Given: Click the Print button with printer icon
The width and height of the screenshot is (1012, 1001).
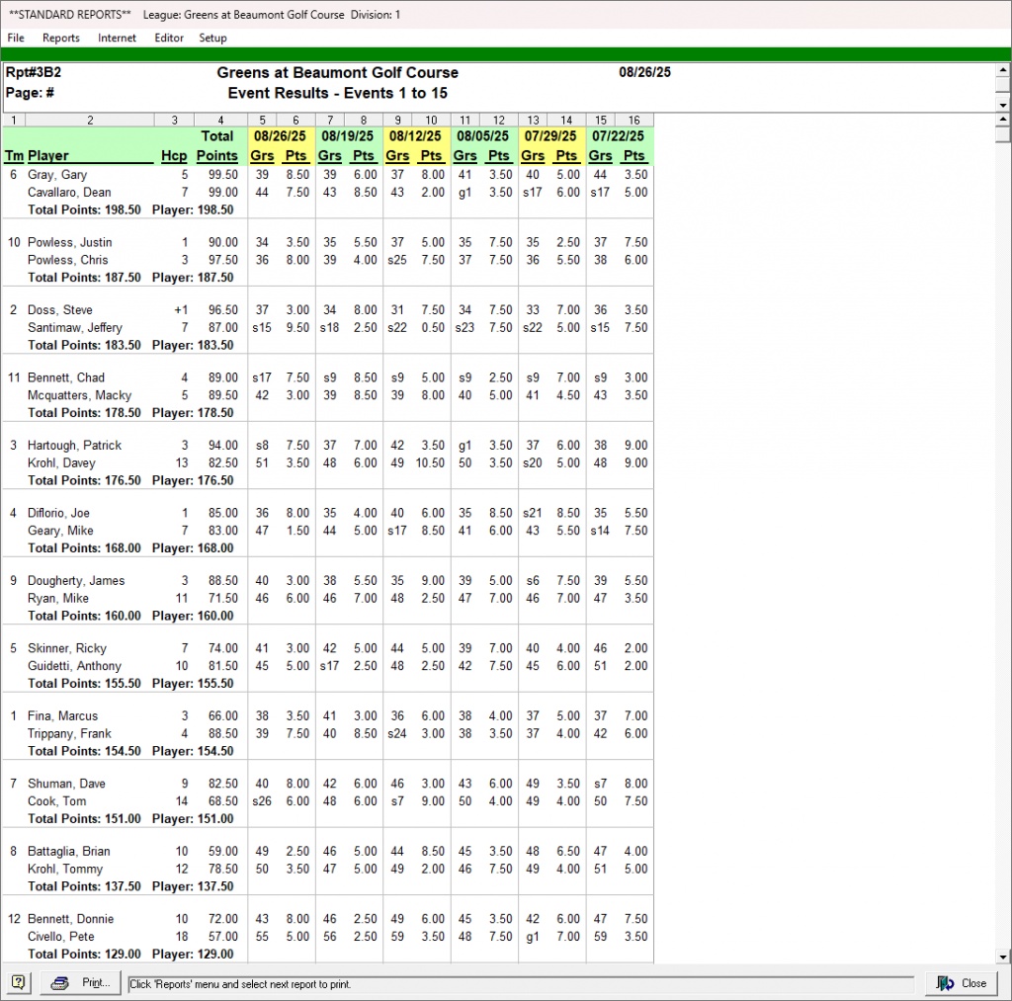Looking at the screenshot, I should [82, 983].
